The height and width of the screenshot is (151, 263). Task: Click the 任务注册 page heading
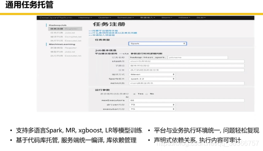tap(109, 24)
